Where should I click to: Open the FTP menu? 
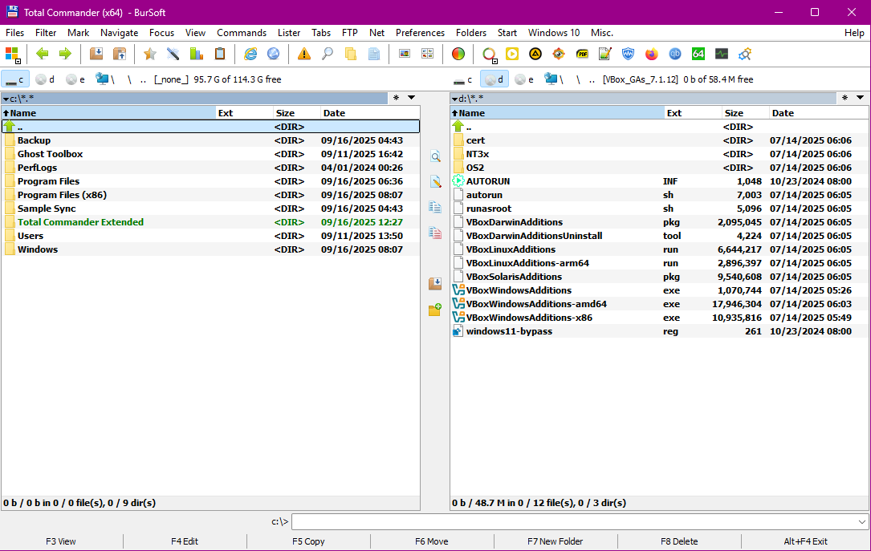point(350,33)
